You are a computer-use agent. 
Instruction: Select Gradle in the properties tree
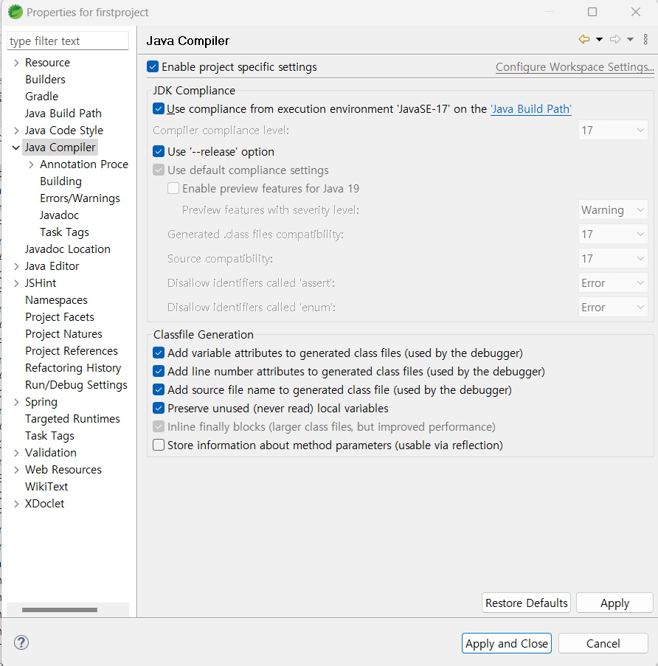tap(41, 97)
